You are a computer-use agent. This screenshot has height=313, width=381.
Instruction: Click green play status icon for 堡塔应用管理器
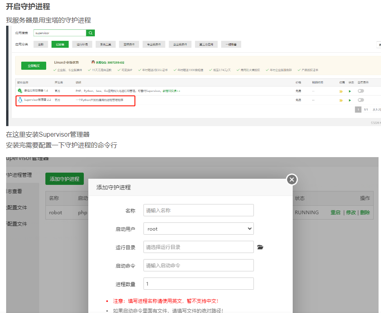(x=350, y=91)
